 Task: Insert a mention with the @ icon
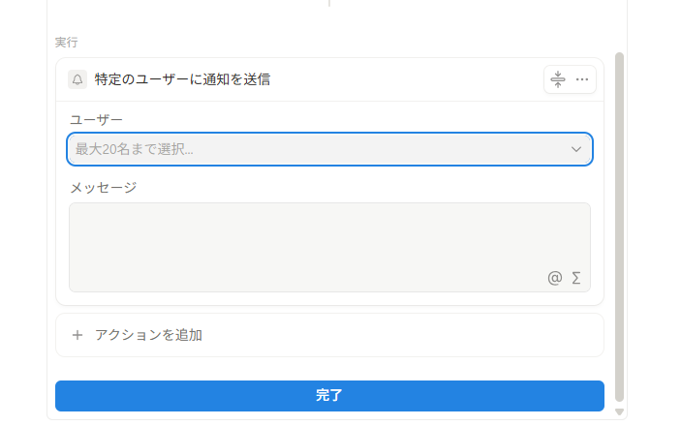pyautogui.click(x=555, y=278)
